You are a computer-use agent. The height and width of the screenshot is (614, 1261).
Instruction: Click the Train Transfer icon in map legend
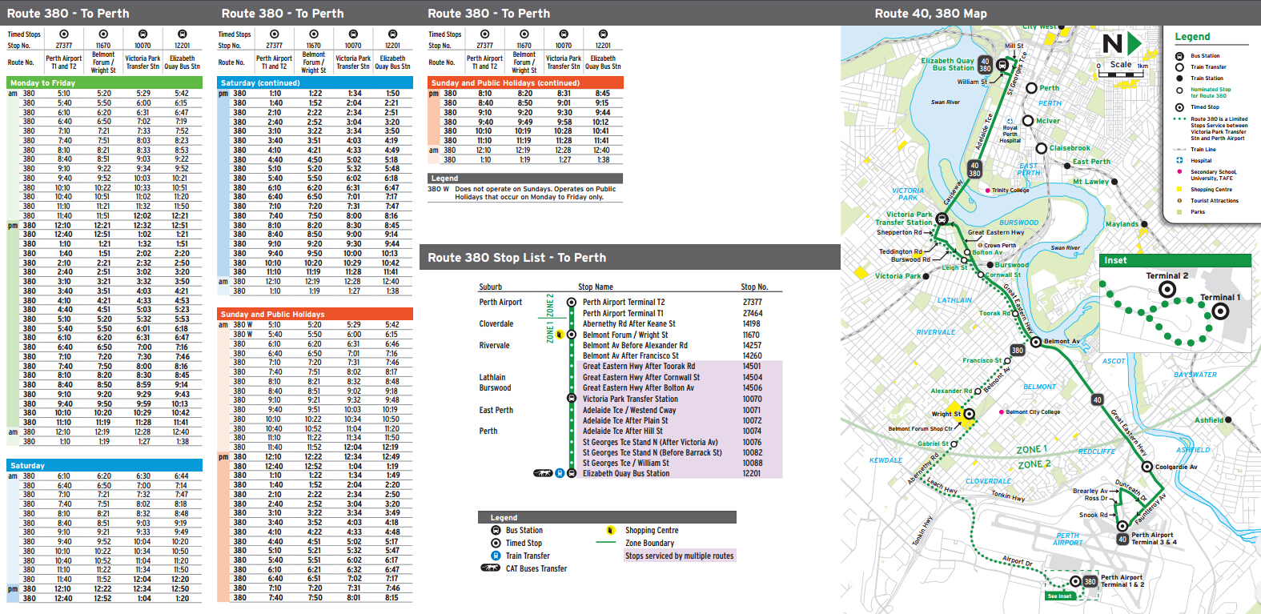point(1179,67)
